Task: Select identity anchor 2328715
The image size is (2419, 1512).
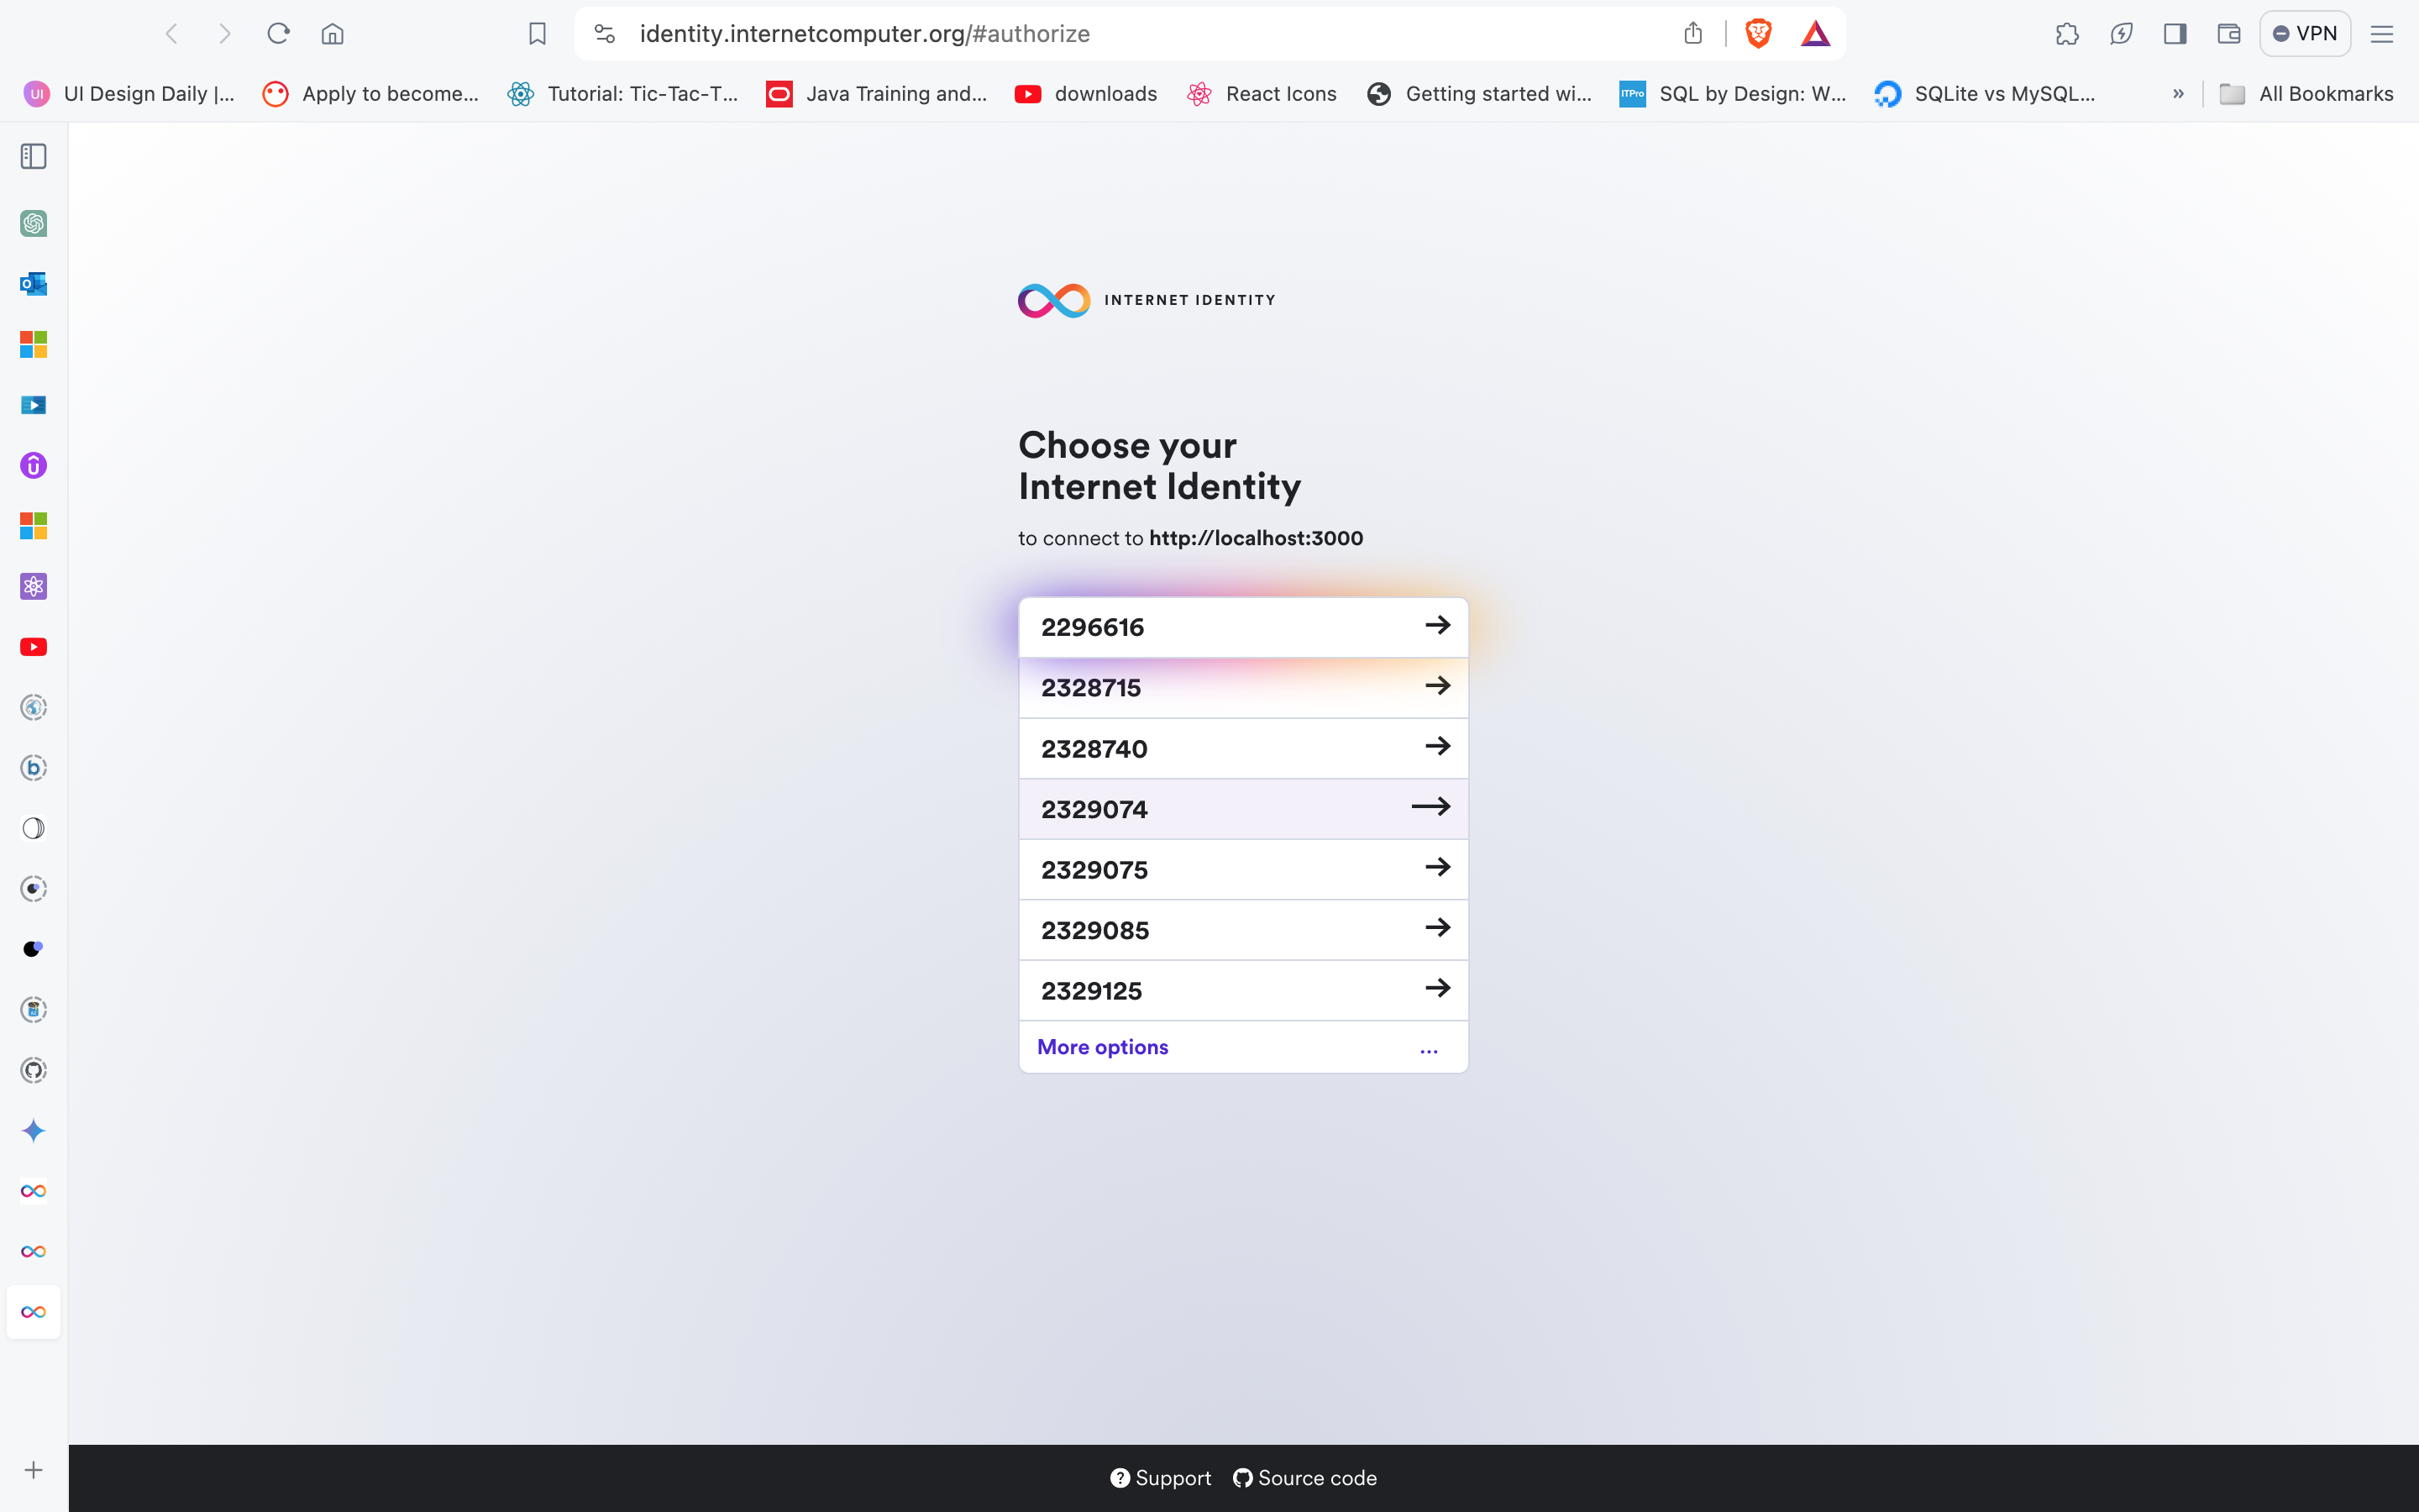Action: [x=1243, y=686]
